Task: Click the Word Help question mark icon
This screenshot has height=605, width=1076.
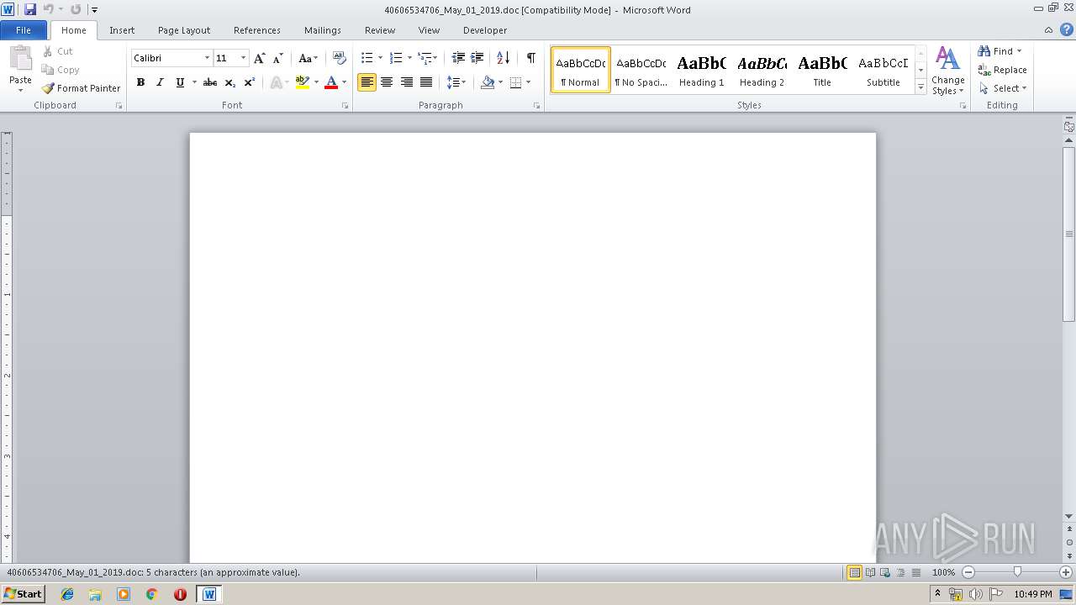Action: click(1066, 30)
